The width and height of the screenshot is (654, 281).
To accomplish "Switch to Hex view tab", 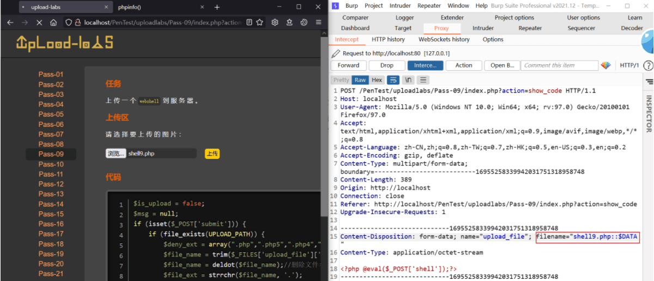I will coord(377,80).
